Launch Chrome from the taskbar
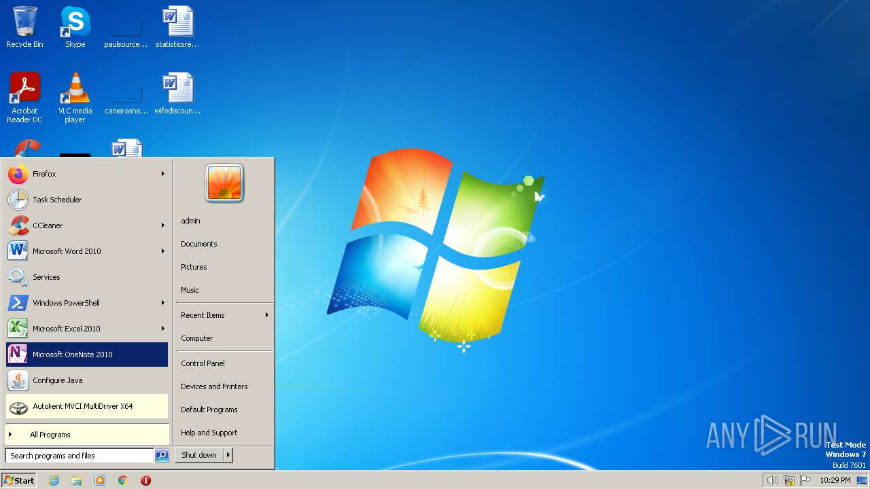This screenshot has height=489, width=870. pos(123,480)
